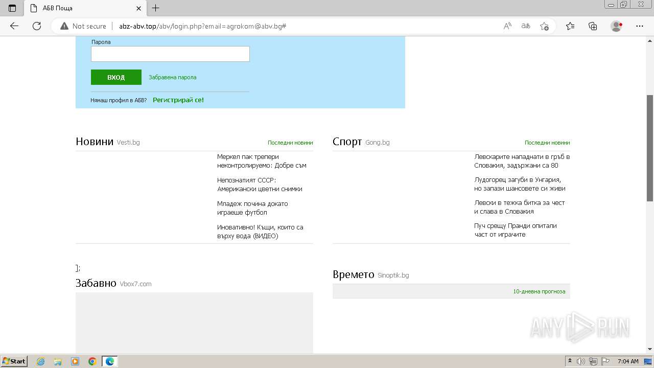Image resolution: width=654 pixels, height=368 pixels.
Task: Open the Vesti.bg source link
Action: click(128, 143)
